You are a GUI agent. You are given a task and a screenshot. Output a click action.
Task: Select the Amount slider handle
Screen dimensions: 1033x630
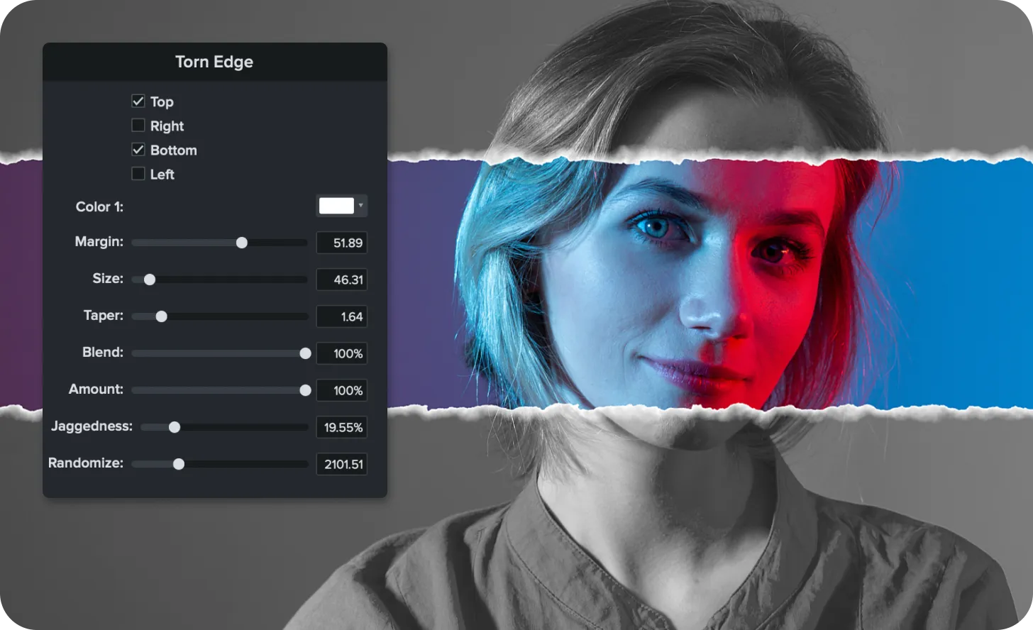pos(304,390)
